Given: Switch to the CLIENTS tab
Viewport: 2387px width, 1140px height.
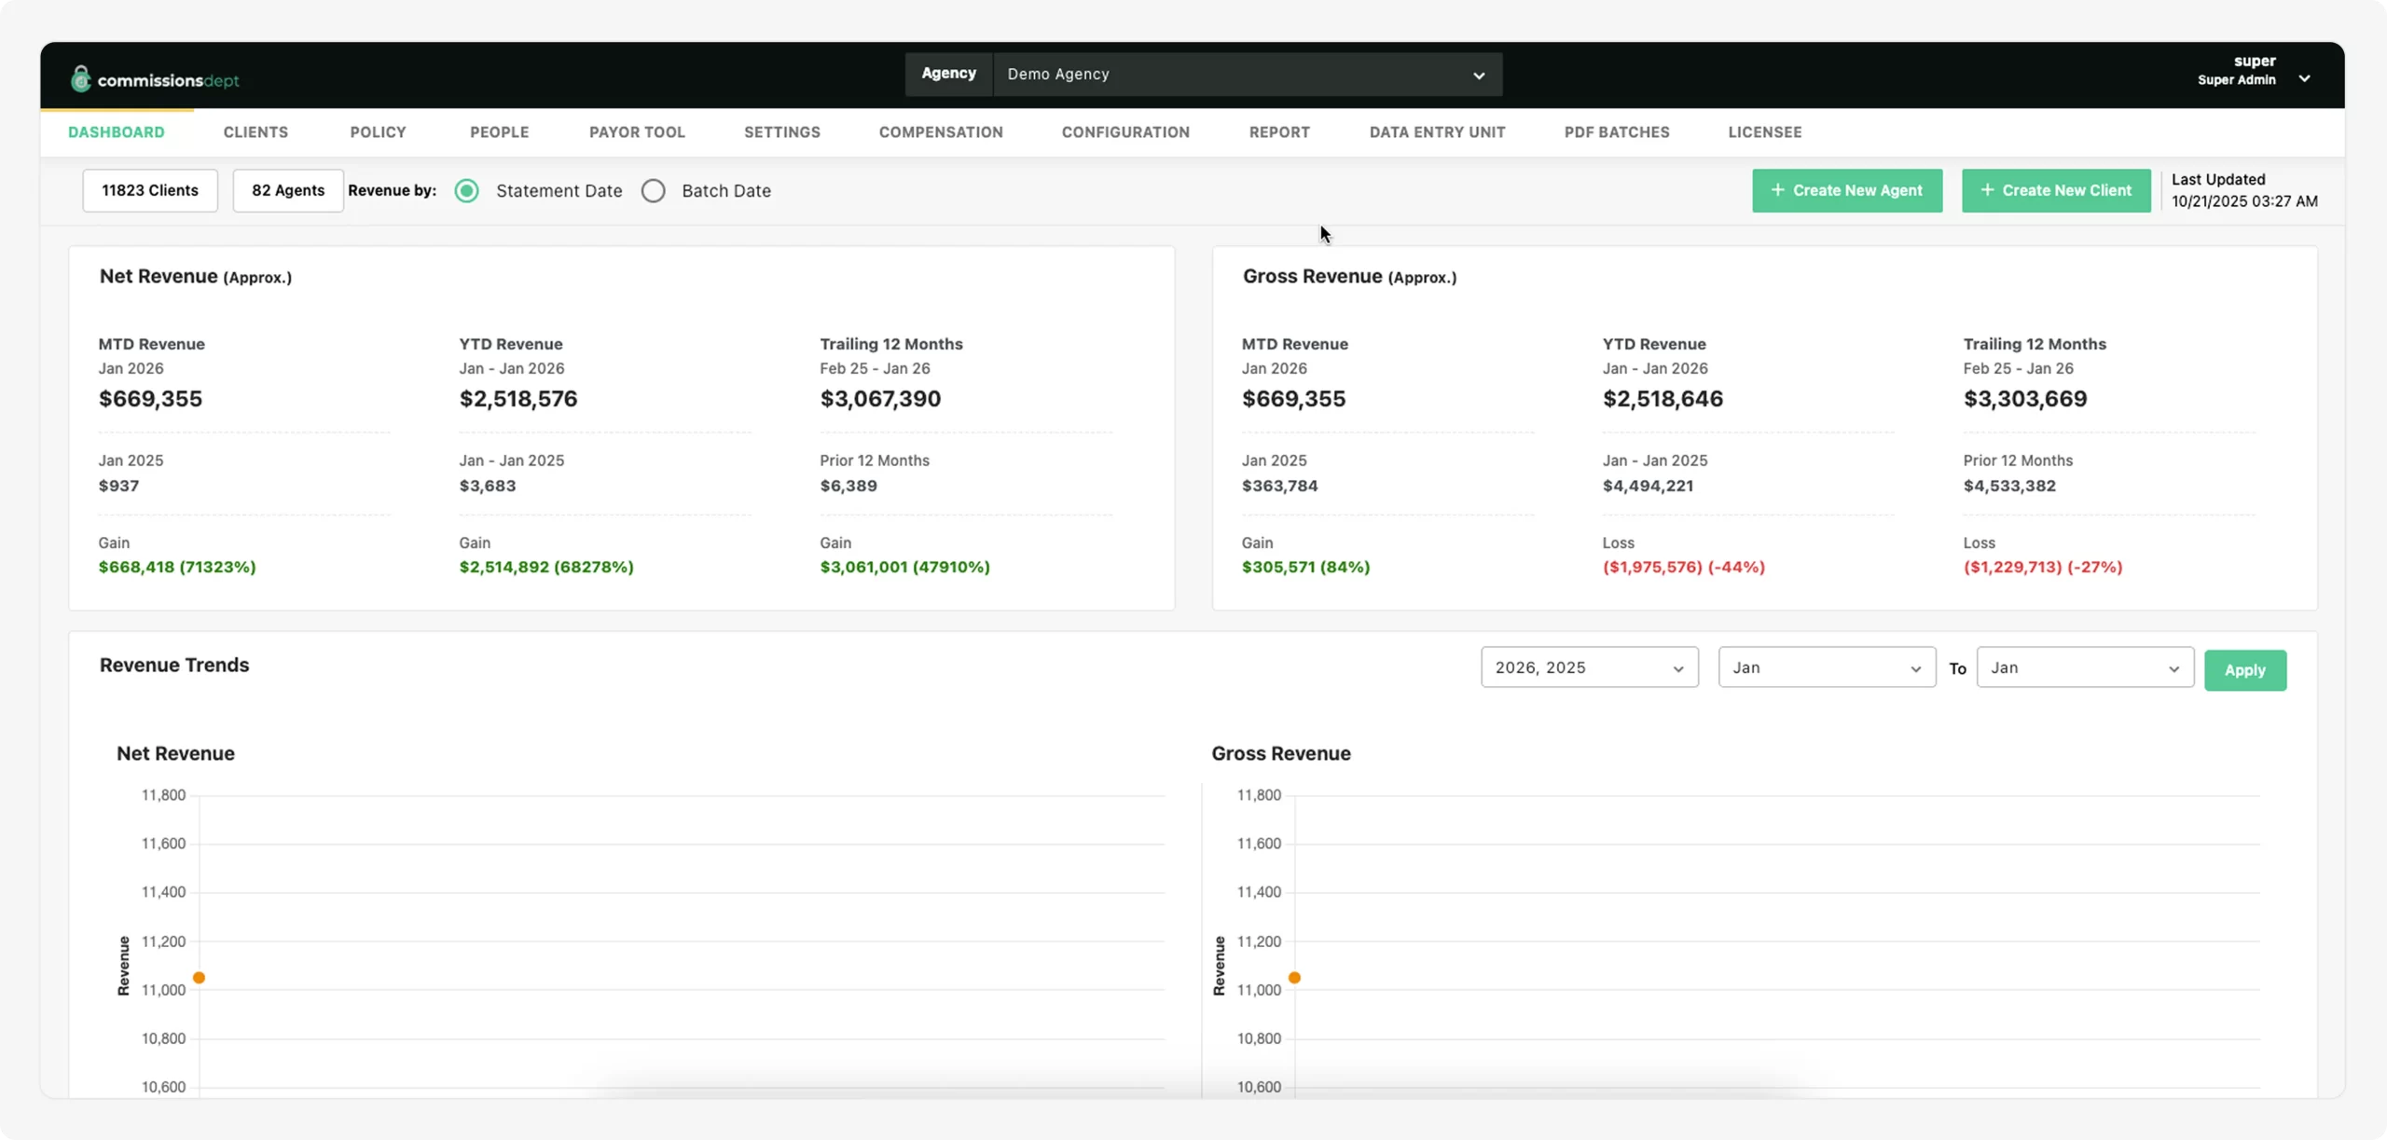Looking at the screenshot, I should pyautogui.click(x=255, y=131).
